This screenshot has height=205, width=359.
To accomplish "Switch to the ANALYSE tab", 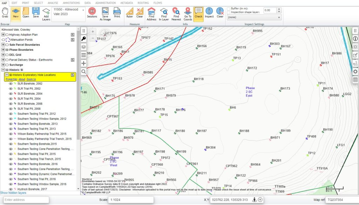I will [53, 3].
